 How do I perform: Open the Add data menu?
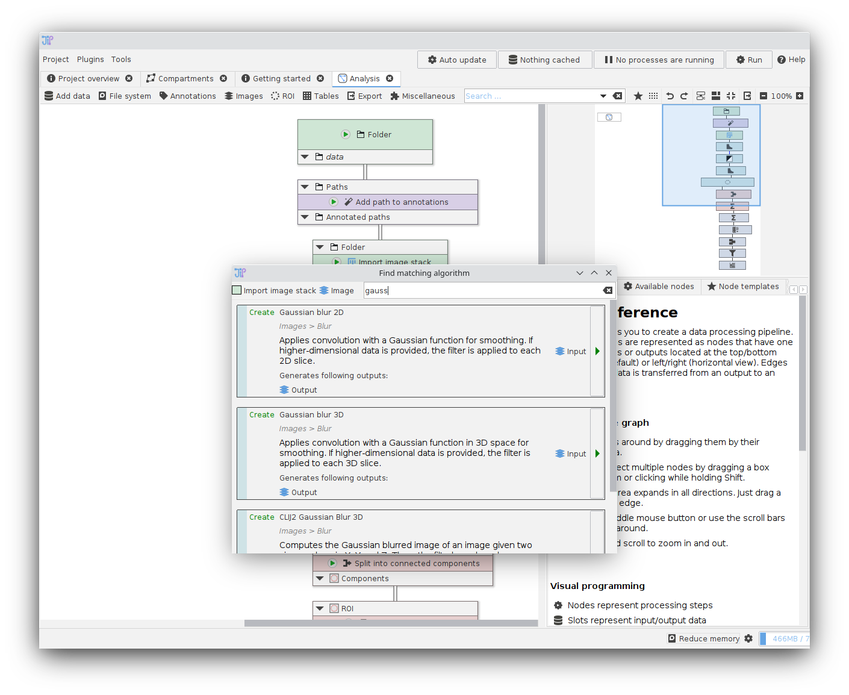point(67,96)
